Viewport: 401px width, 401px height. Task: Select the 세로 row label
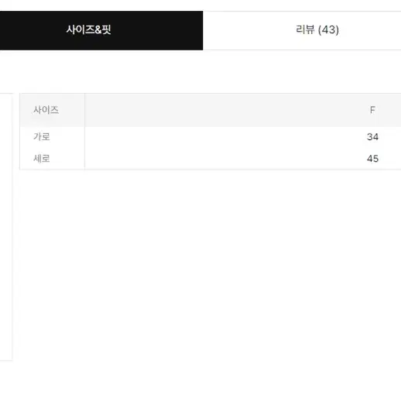42,159
